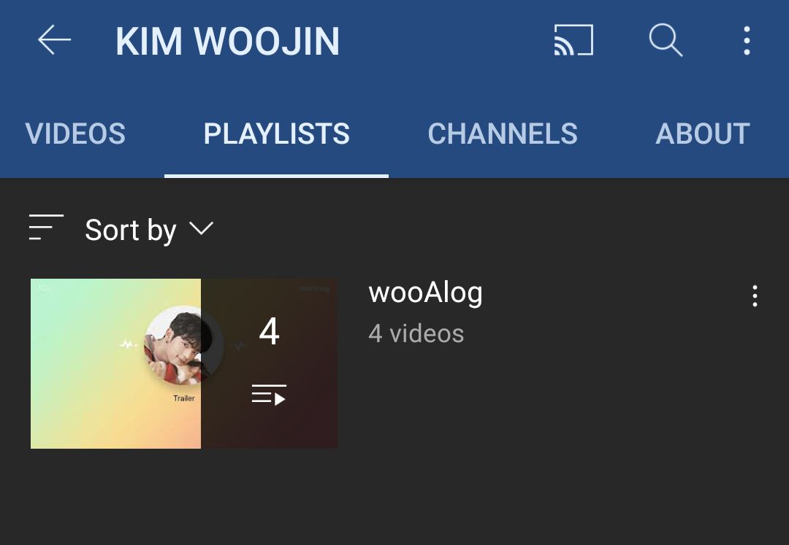This screenshot has height=545, width=789.
Task: Open the Sort by label dropdown
Action: click(x=131, y=230)
